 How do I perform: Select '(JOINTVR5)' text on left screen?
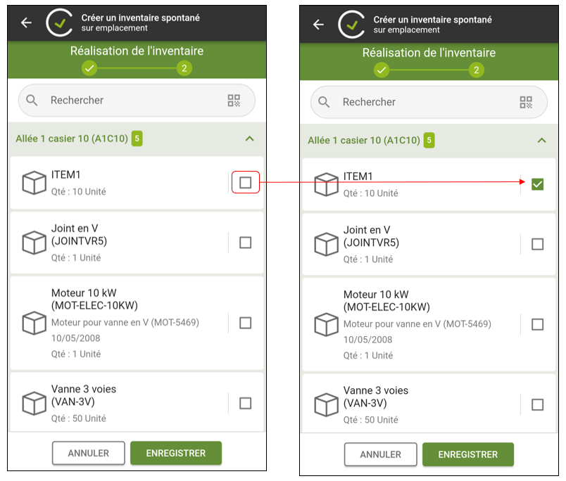[79, 241]
